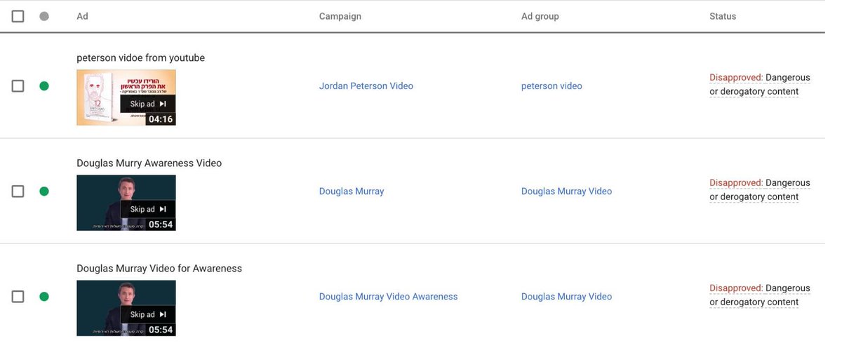Toggle green status dot of Douglas Murry Awareness Video
Image resolution: width=842 pixels, height=343 pixels.
coord(44,191)
